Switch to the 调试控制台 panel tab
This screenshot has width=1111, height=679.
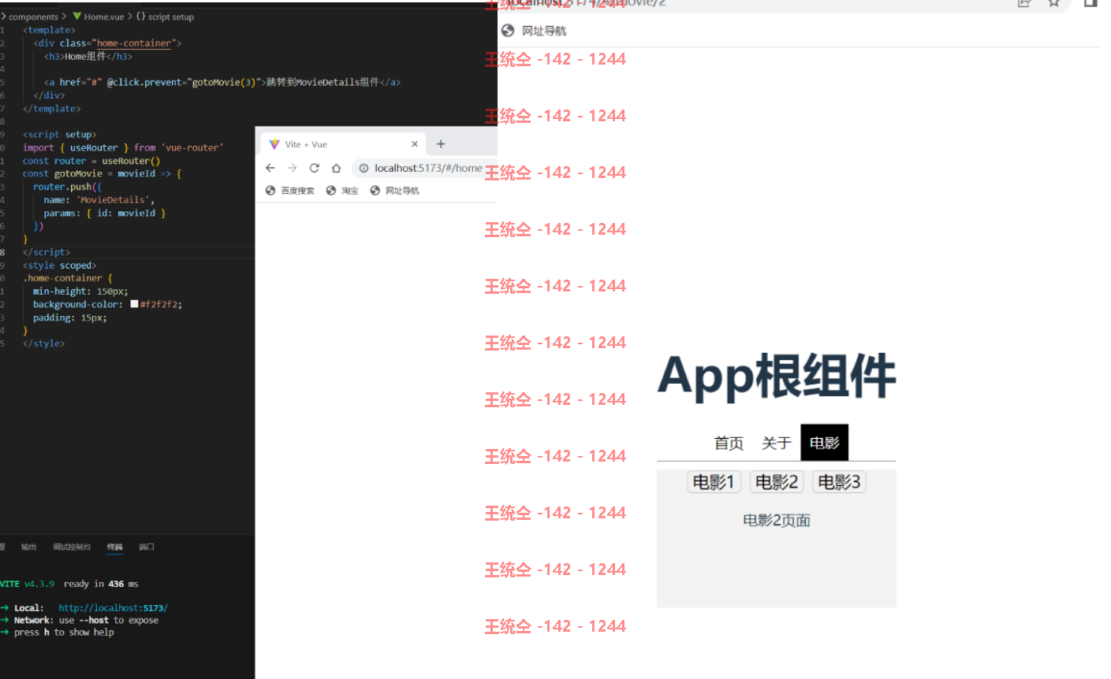point(72,547)
